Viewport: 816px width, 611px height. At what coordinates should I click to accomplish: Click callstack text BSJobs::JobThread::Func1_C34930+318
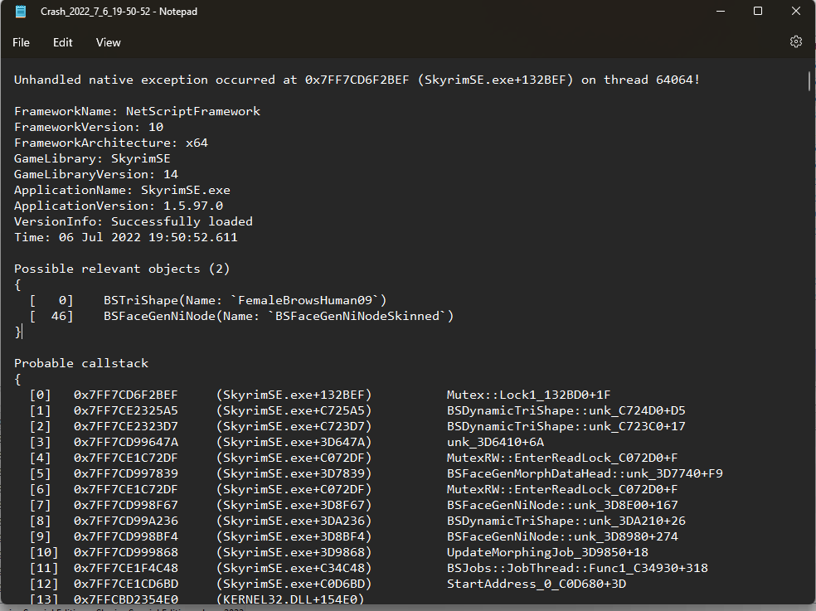tap(577, 569)
